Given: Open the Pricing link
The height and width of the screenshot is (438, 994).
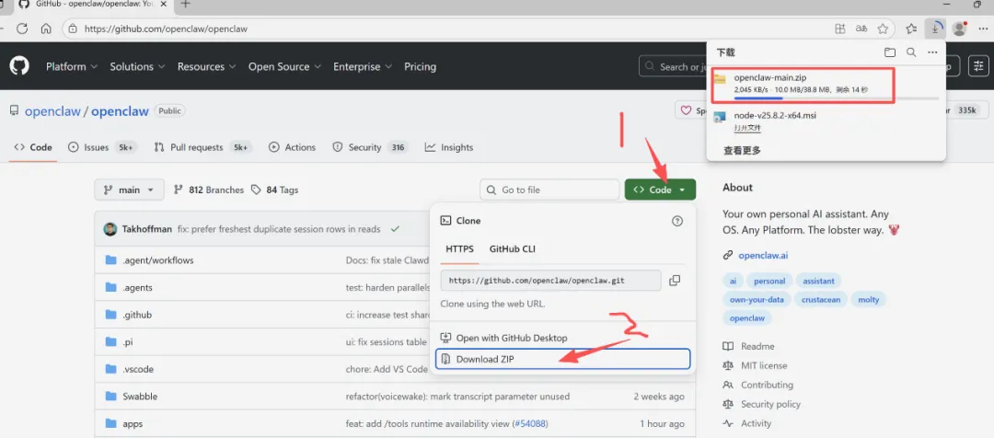Looking at the screenshot, I should click(x=420, y=66).
